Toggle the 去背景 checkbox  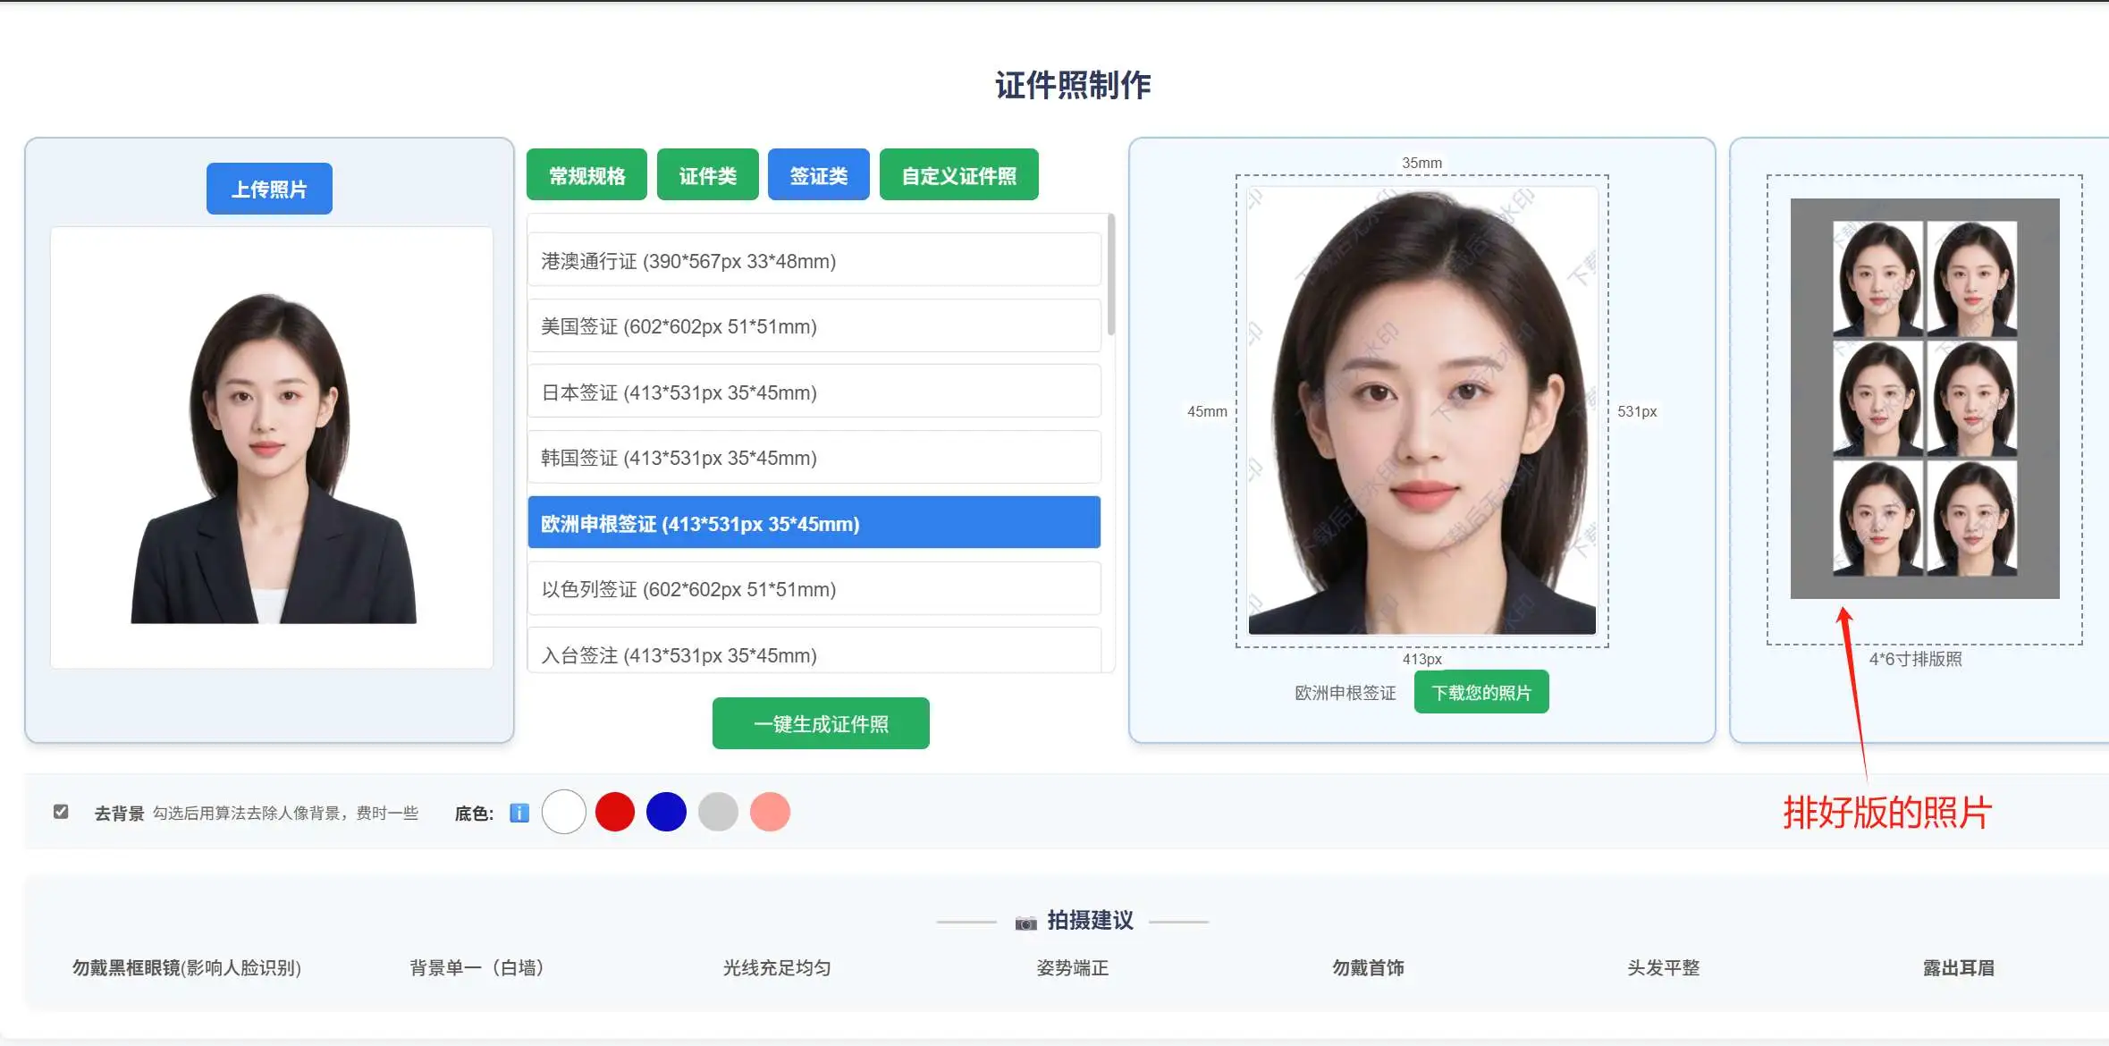[61, 812]
